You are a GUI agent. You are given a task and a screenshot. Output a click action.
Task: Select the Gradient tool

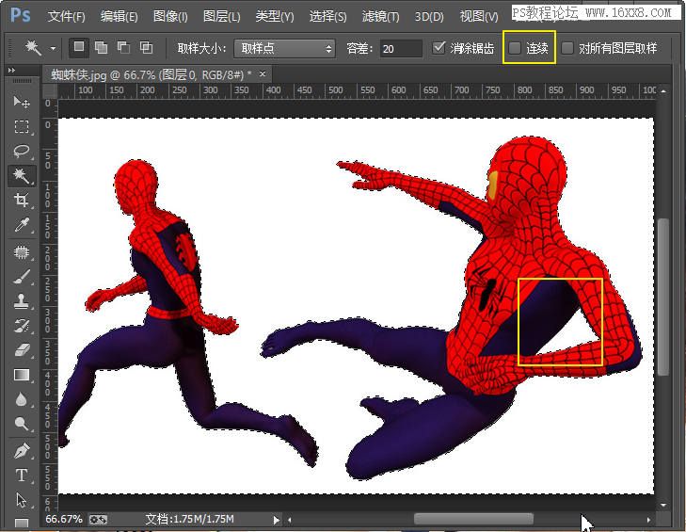tap(21, 375)
